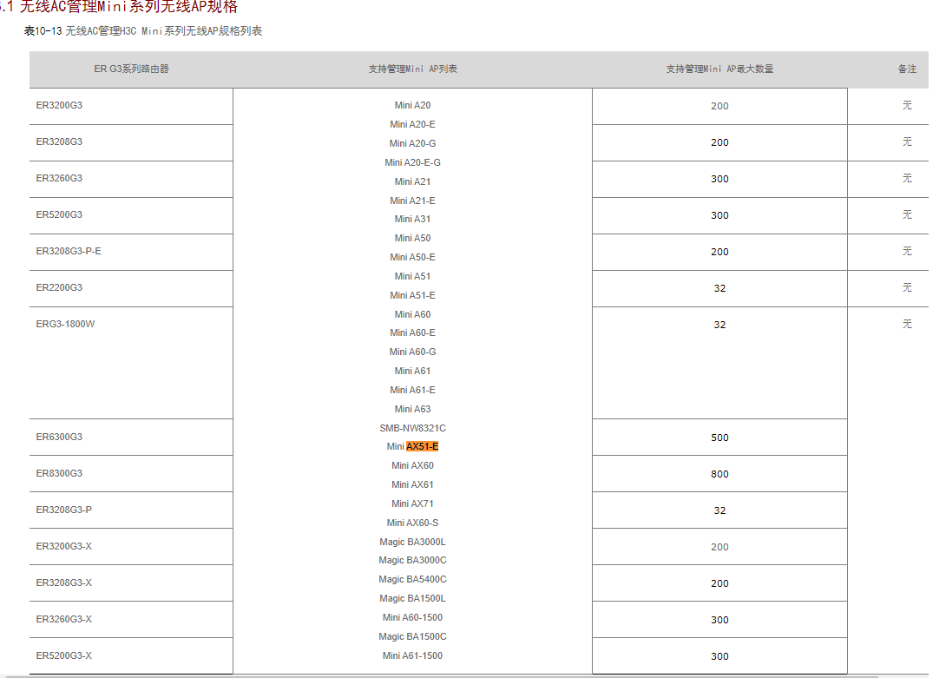Select Mini A21-E AP entry
Viewport: 946px width, 678px height.
coord(412,201)
